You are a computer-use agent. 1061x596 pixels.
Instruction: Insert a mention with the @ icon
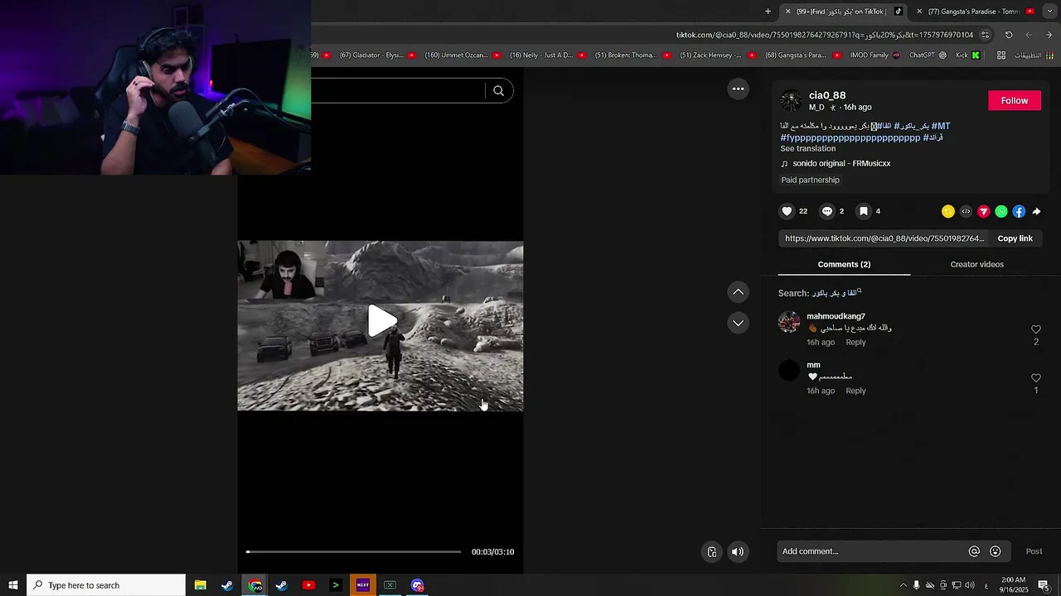pyautogui.click(x=974, y=551)
